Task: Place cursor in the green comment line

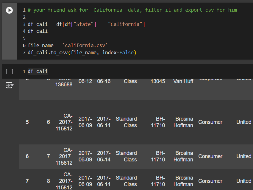Action: click(132, 10)
